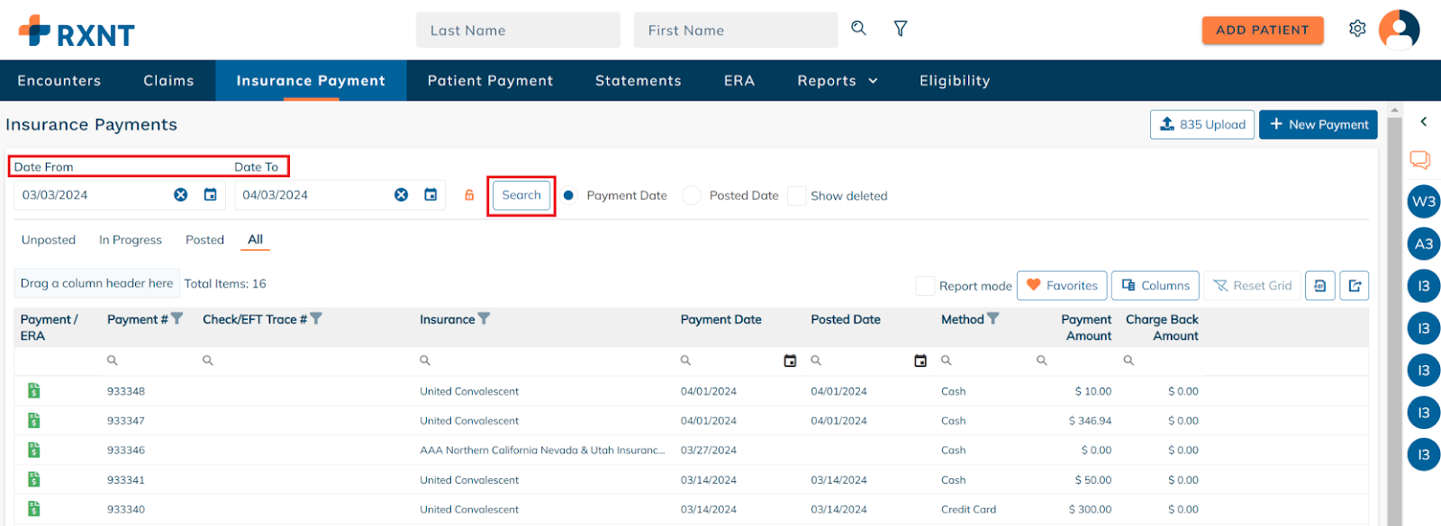The image size is (1441, 526).
Task: Select the Unposted status tab
Action: (49, 240)
